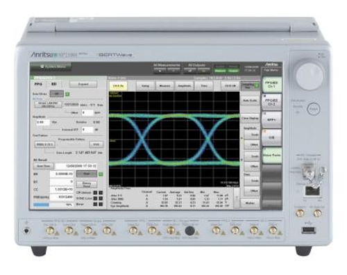Click the green indicator next to Start
This screenshot has width=347, height=275.
point(101,174)
